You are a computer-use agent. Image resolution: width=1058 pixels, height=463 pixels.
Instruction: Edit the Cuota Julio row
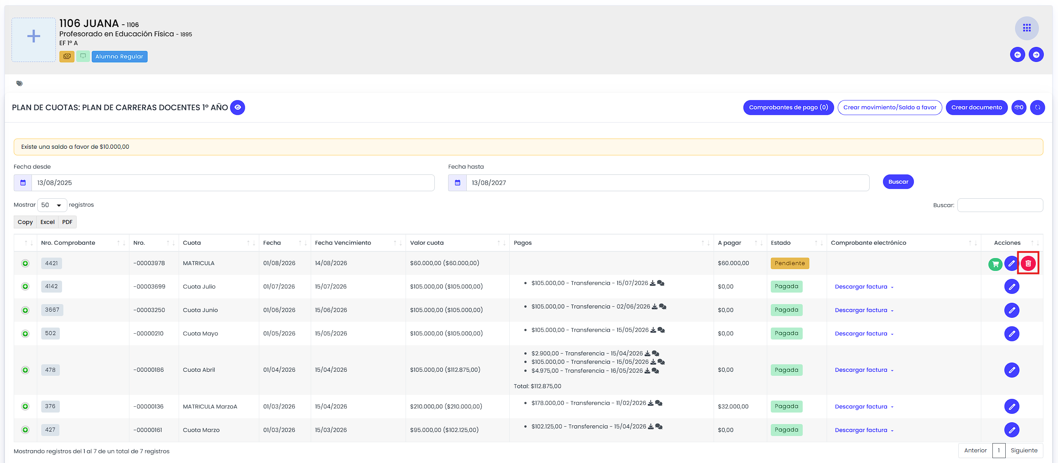point(1012,287)
